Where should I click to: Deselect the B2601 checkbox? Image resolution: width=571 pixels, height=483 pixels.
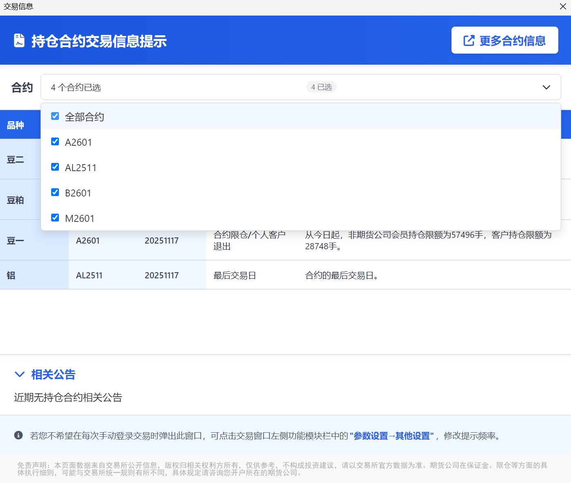55,192
